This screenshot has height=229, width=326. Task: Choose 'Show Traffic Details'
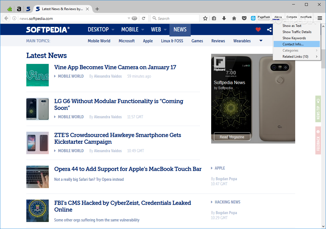[x=297, y=32]
